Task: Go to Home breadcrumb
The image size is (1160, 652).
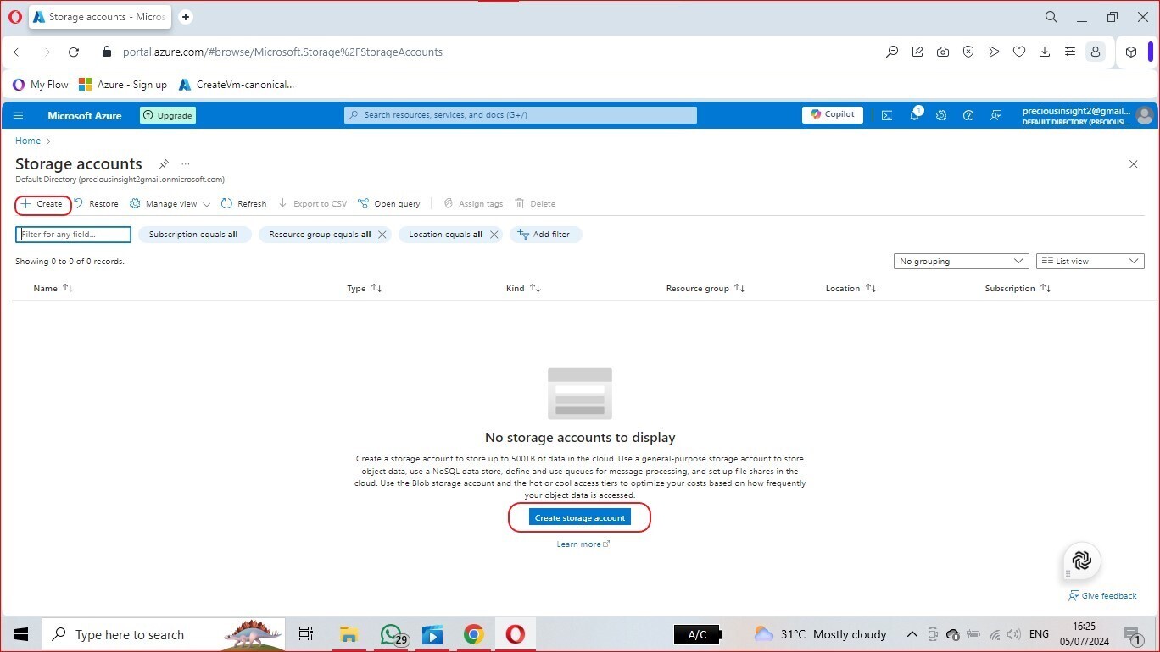Action: [x=28, y=141]
